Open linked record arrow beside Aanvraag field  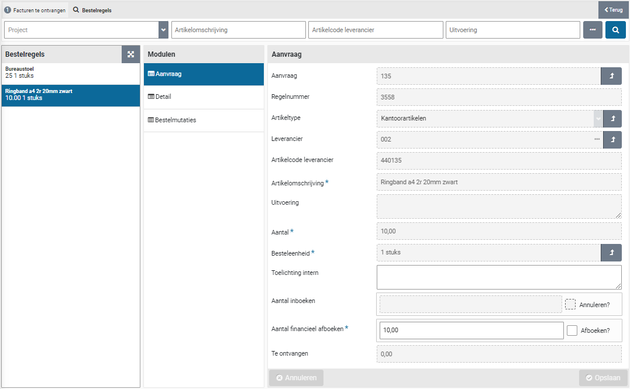coord(611,76)
